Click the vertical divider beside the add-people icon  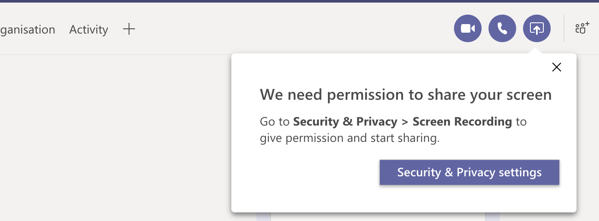564,29
